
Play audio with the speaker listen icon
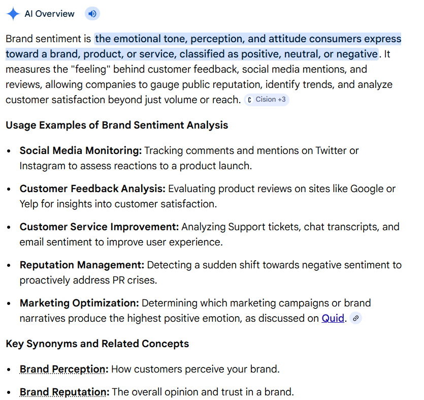(92, 14)
